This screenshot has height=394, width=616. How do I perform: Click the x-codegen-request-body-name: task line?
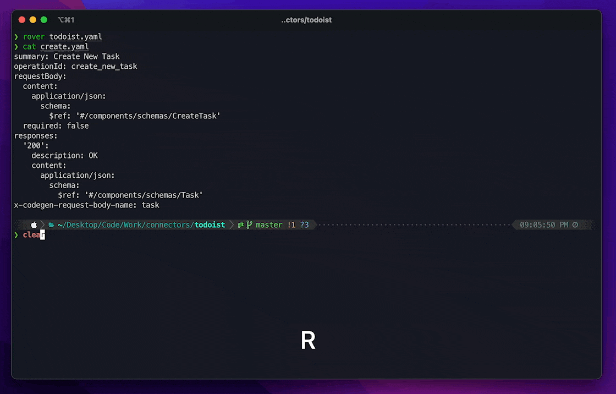(86, 205)
